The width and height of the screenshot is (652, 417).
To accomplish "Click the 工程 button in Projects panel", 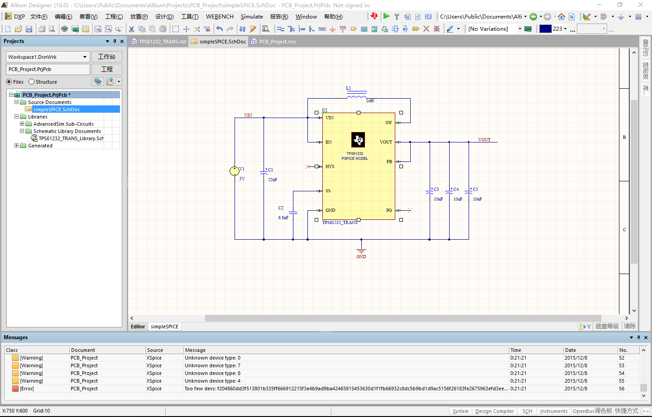I will [x=107, y=69].
